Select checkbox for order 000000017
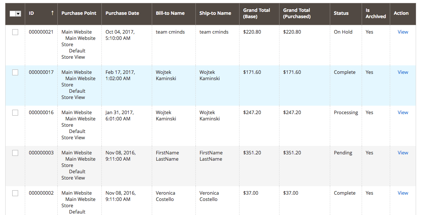 coord(15,72)
